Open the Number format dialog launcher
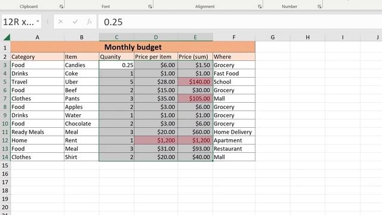This screenshot has height=215, width=382. pyautogui.click(x=319, y=7)
